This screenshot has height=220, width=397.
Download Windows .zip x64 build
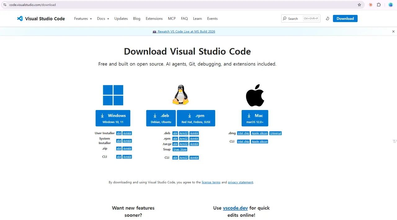(119, 149)
